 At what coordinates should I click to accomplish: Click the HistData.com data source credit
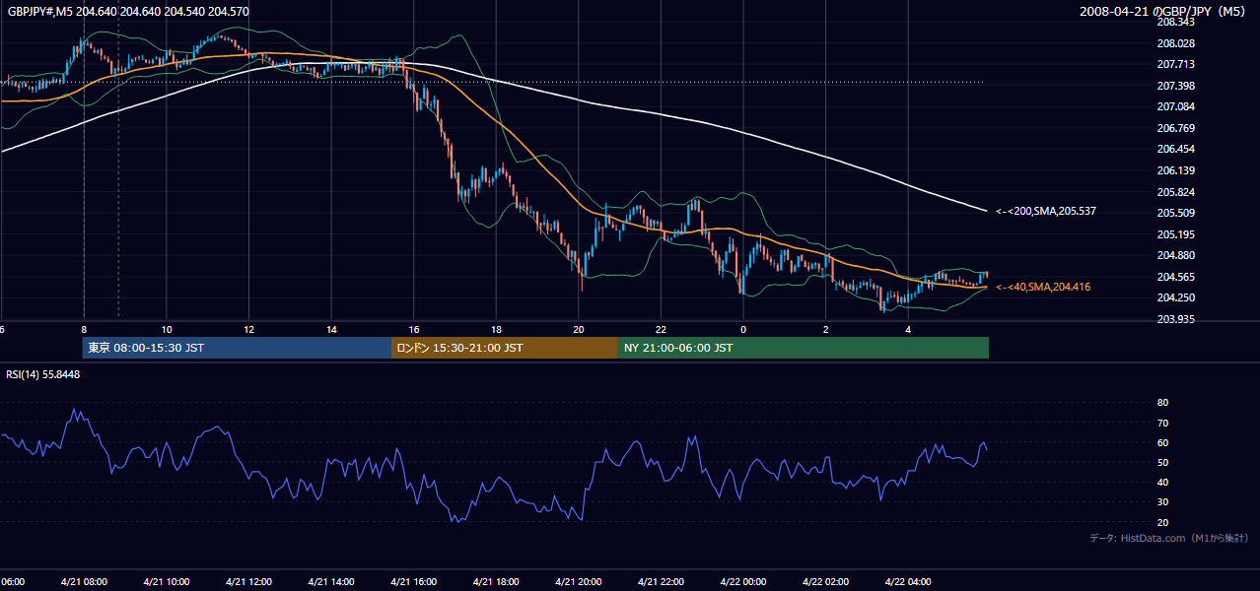(1168, 538)
